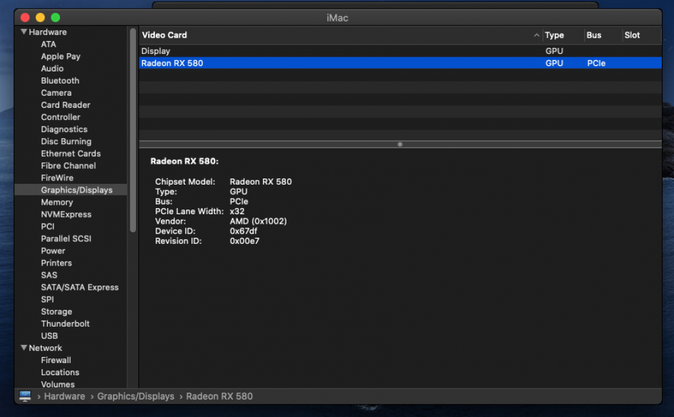
Task: Collapse the Hardware section triangle
Action: [24, 32]
